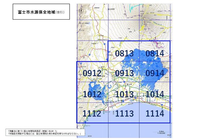Click the 富士市 city label on map
This screenshot has width=202, height=140.
click(129, 84)
